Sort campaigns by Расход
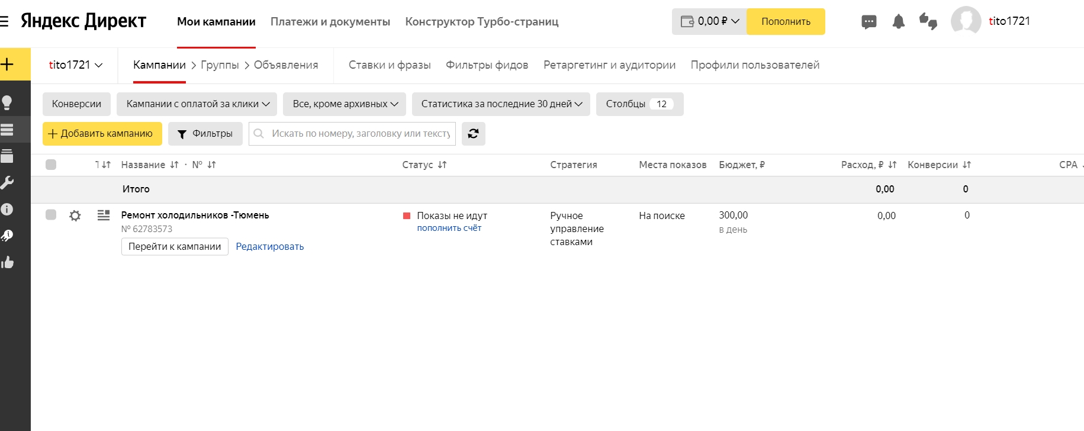This screenshot has width=1084, height=431. pos(892,165)
